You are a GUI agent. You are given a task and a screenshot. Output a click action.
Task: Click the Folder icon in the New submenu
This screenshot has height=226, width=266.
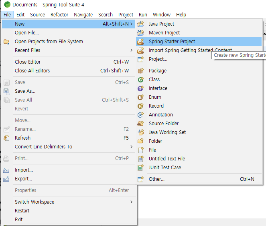pos(140,141)
